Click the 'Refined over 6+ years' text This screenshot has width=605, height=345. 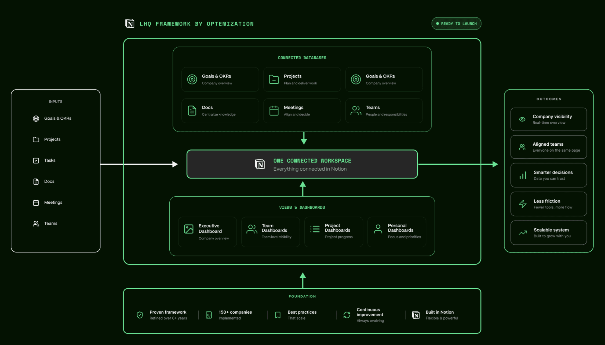click(x=168, y=318)
